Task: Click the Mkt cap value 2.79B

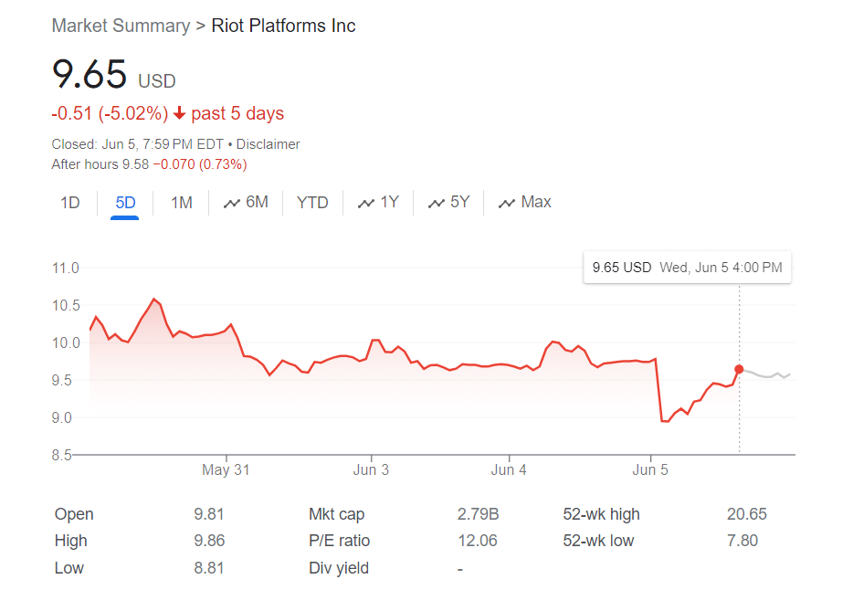Action: [478, 514]
